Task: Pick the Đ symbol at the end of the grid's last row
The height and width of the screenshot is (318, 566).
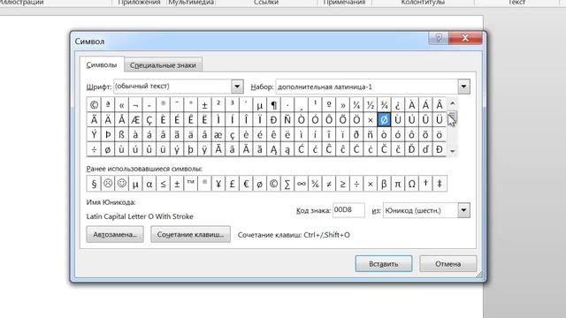Action: tap(440, 149)
